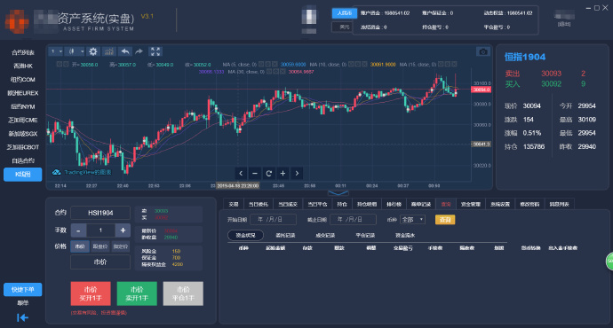Switch account currency to 美元
Viewport: 613px width, 328px height.
pos(342,27)
